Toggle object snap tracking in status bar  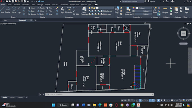click(150, 100)
